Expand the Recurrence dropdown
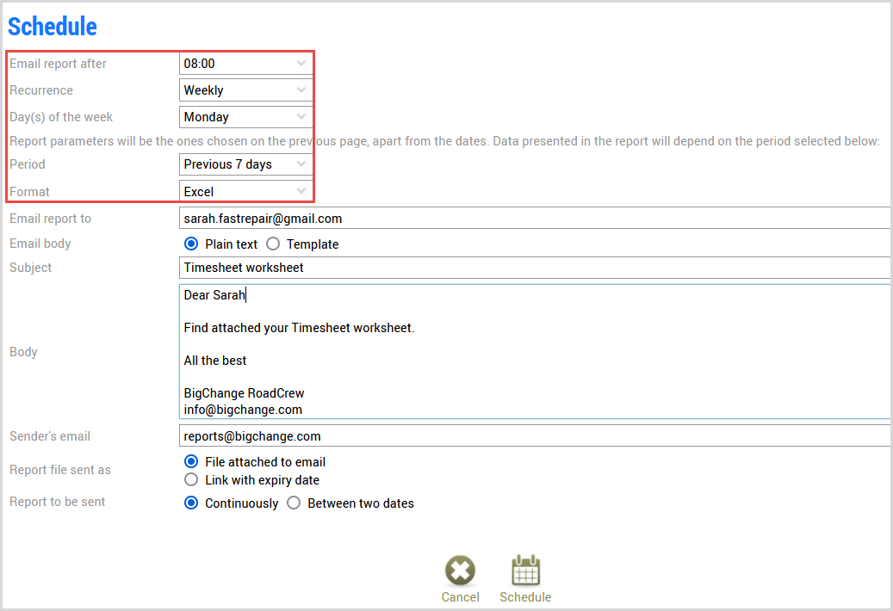 [245, 90]
